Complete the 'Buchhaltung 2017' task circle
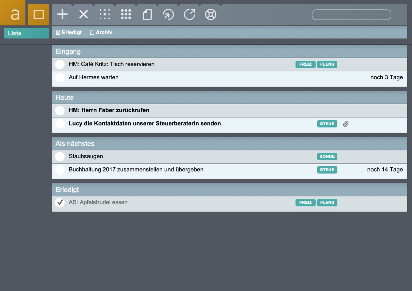The height and width of the screenshot is (291, 412). 60,170
